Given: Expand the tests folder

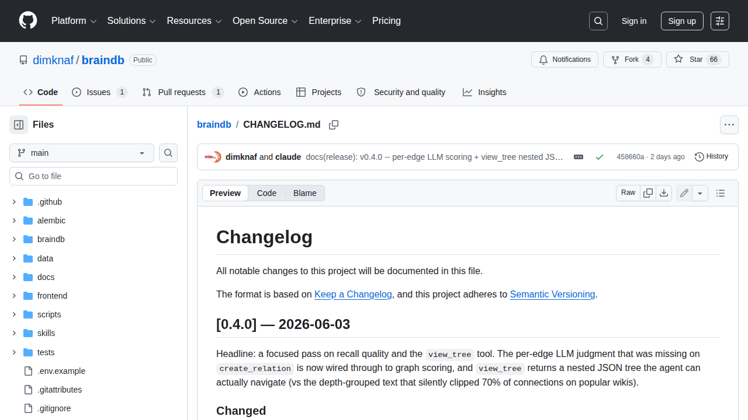Looking at the screenshot, I should (14, 352).
